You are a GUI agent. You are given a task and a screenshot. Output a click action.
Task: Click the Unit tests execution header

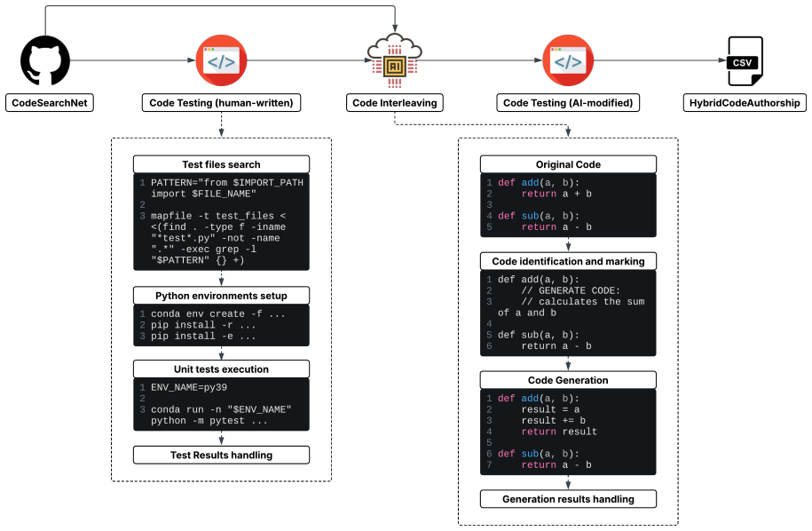[221, 369]
